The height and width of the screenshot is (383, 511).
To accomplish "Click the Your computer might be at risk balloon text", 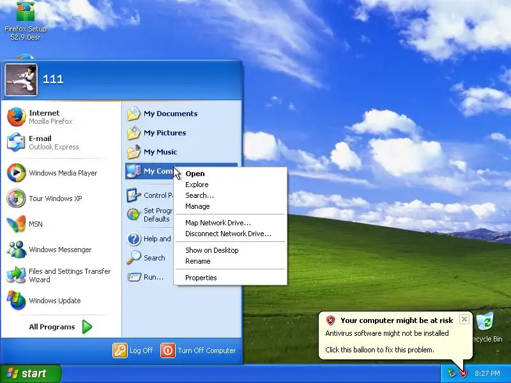I will pos(397,320).
